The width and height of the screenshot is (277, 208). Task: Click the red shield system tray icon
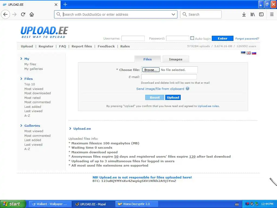(x=247, y=204)
